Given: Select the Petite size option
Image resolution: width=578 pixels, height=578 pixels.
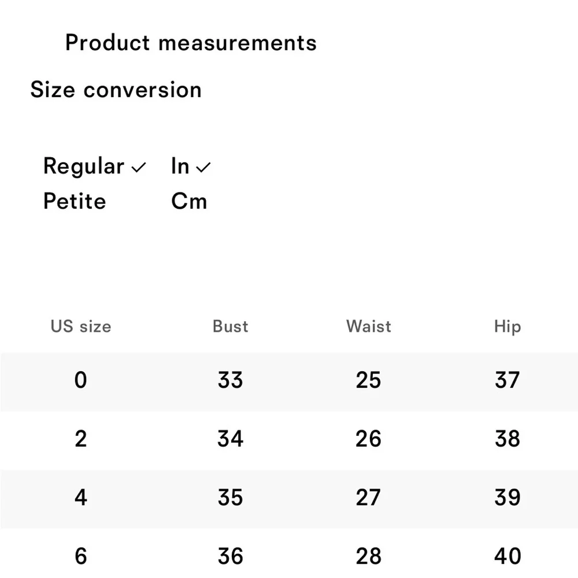Looking at the screenshot, I should 75,201.
